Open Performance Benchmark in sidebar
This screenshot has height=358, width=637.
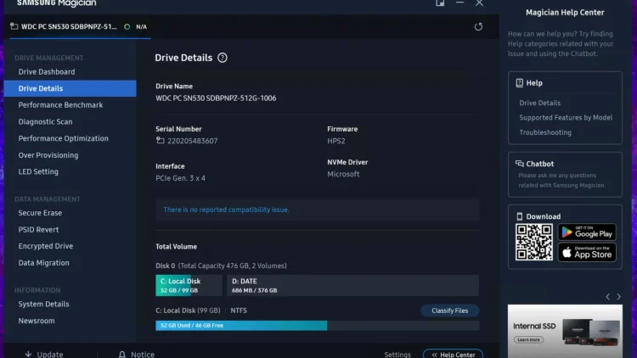pos(60,105)
